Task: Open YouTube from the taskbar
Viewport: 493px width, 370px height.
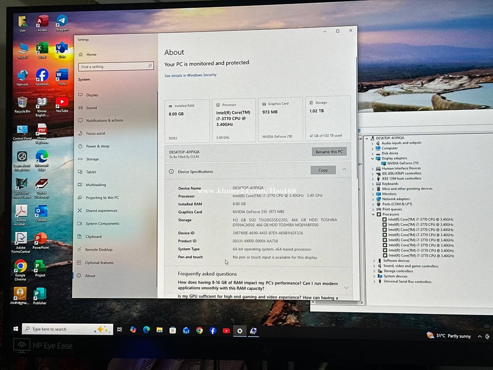Action: click(226, 331)
